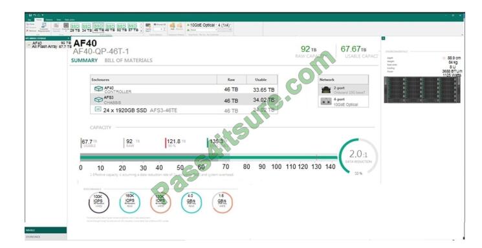Select the AF40 CONTROLLER enclosure row
This screenshot has height=248, width=482.
click(x=184, y=89)
